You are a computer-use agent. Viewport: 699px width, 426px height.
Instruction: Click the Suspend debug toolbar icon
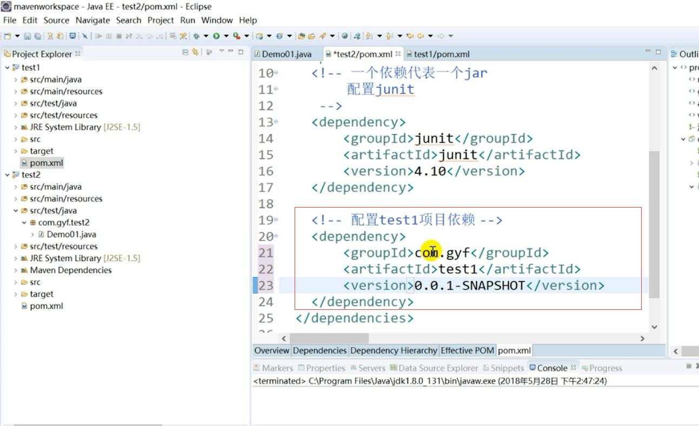point(109,36)
